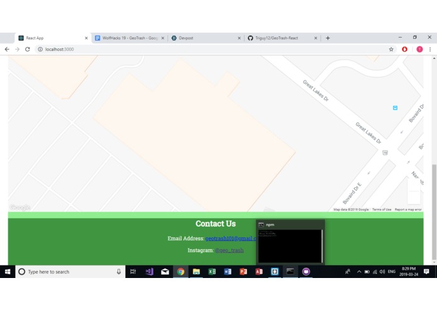Go back to the previous page

coord(7,49)
